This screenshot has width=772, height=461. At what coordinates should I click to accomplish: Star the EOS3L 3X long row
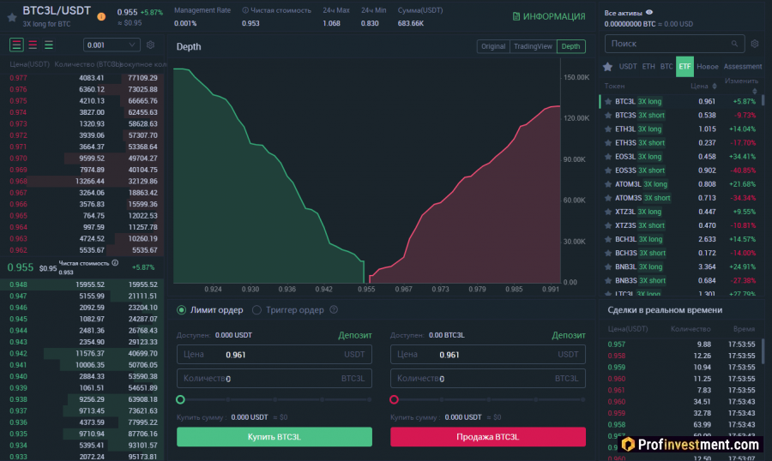tap(608, 157)
